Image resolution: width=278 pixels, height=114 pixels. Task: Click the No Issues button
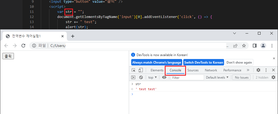(242, 78)
